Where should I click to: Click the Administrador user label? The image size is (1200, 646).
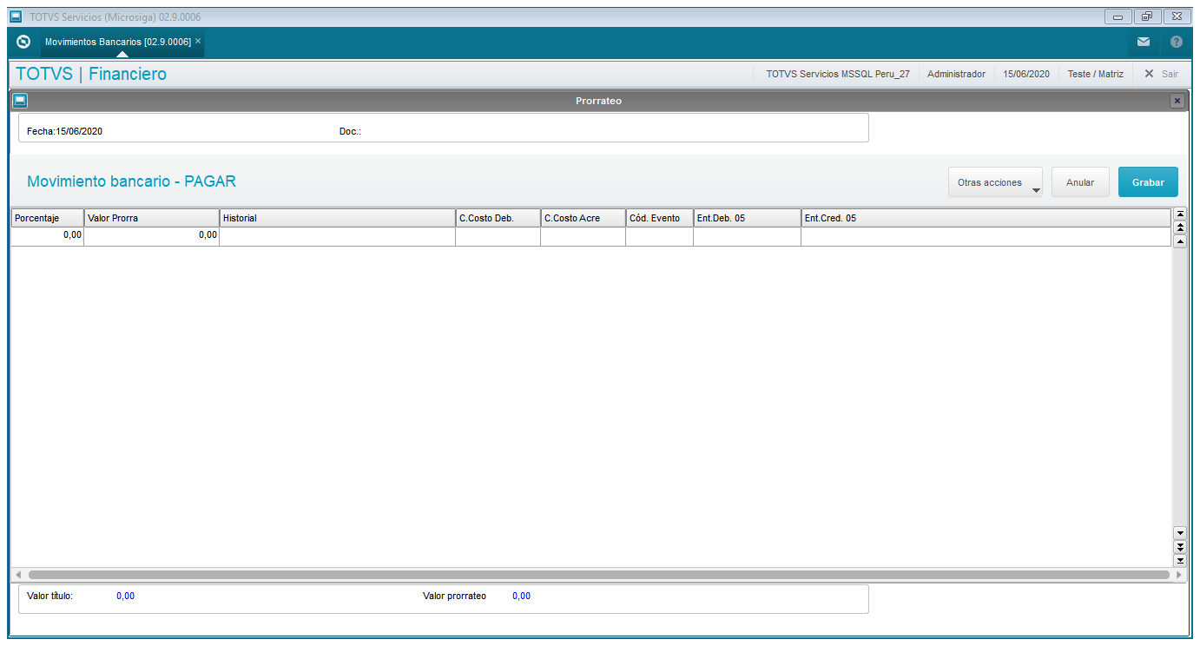956,74
